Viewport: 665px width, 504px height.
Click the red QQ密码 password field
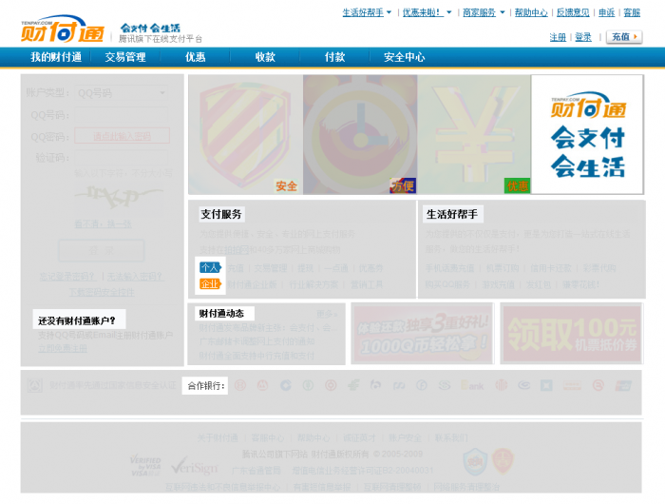(x=123, y=136)
